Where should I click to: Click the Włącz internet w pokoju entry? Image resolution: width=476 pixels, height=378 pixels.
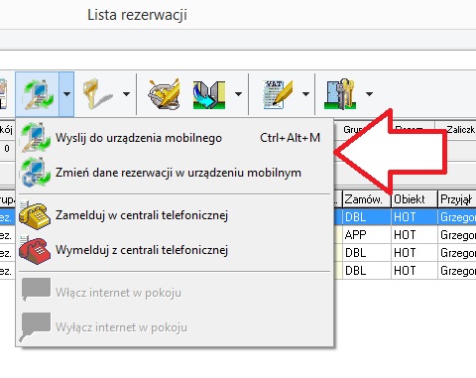(x=175, y=293)
